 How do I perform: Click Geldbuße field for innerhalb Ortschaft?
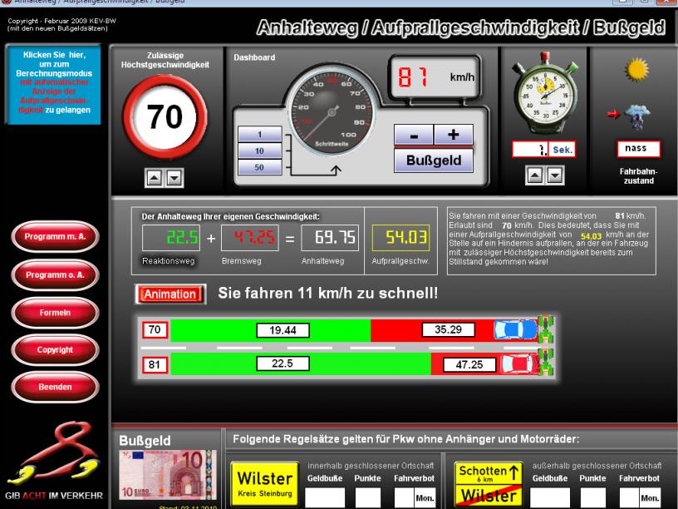click(x=325, y=497)
